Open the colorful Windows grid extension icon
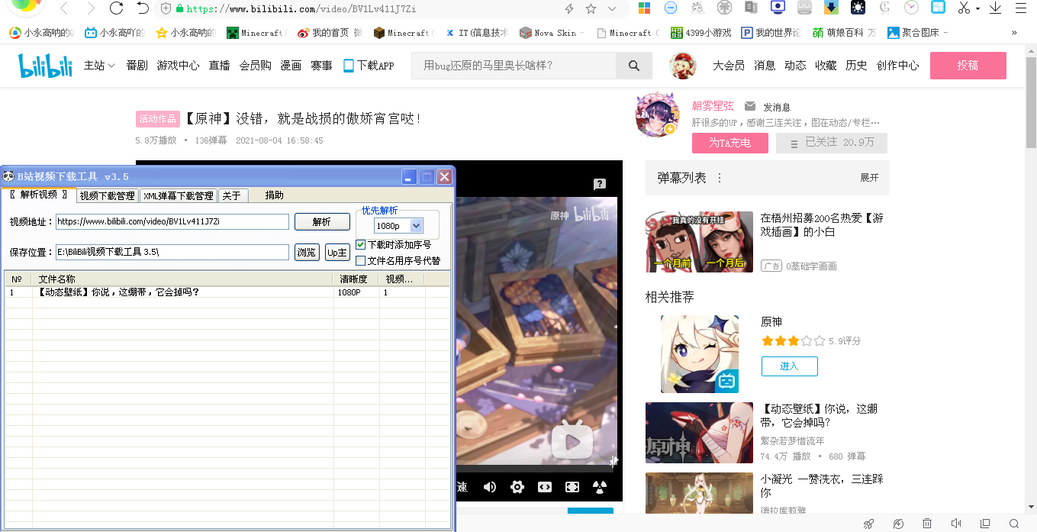1037x532 pixels. pyautogui.click(x=645, y=8)
